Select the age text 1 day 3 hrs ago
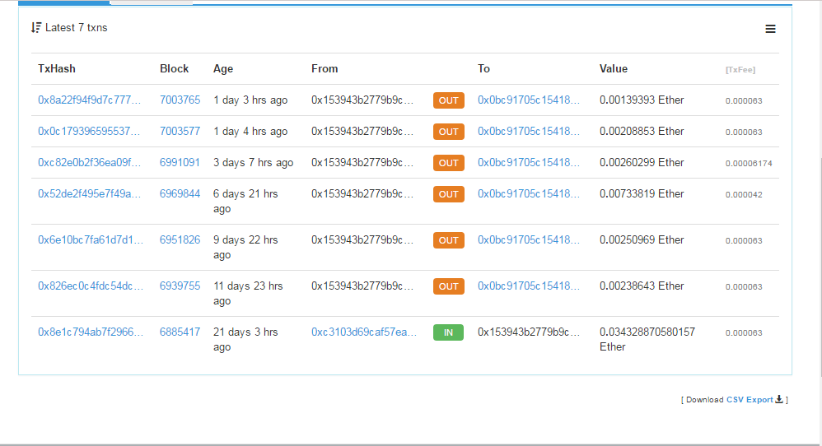This screenshot has height=446, width=822. 250,100
